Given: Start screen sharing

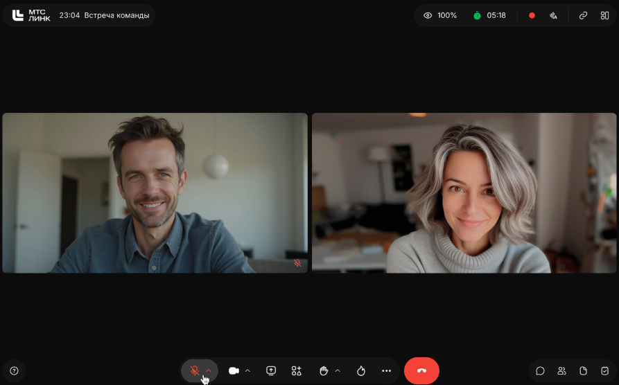Looking at the screenshot, I should click(x=271, y=370).
